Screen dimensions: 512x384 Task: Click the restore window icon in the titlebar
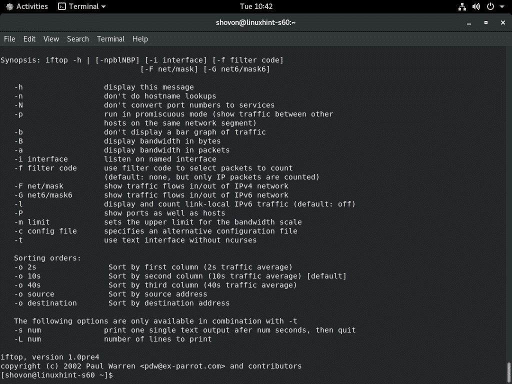(485, 23)
